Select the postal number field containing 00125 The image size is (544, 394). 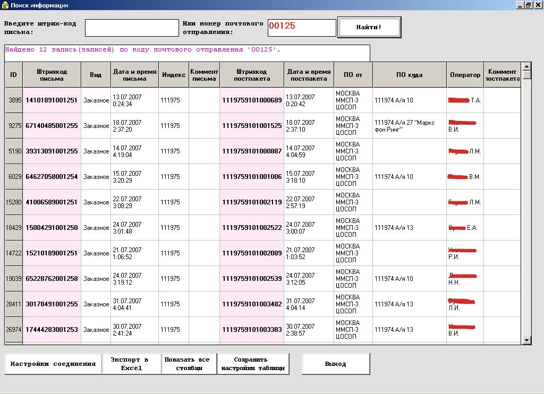302,28
